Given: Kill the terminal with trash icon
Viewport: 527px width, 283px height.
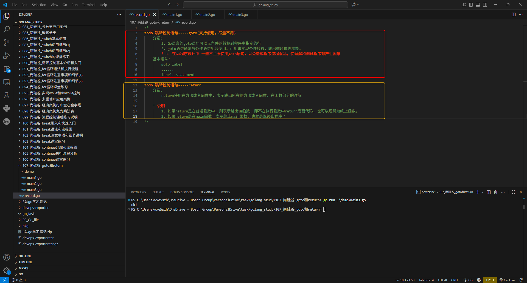Looking at the screenshot, I should click(x=495, y=192).
